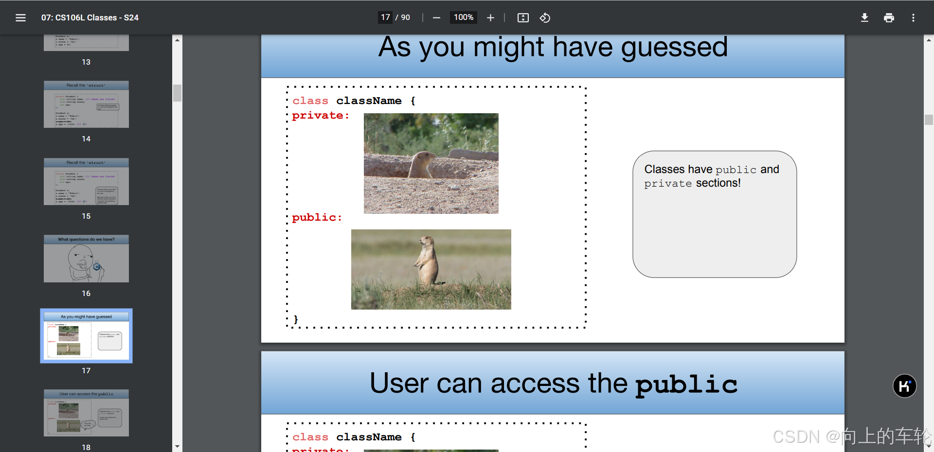Print the PDF document
The width and height of the screenshot is (934, 452).
(889, 17)
